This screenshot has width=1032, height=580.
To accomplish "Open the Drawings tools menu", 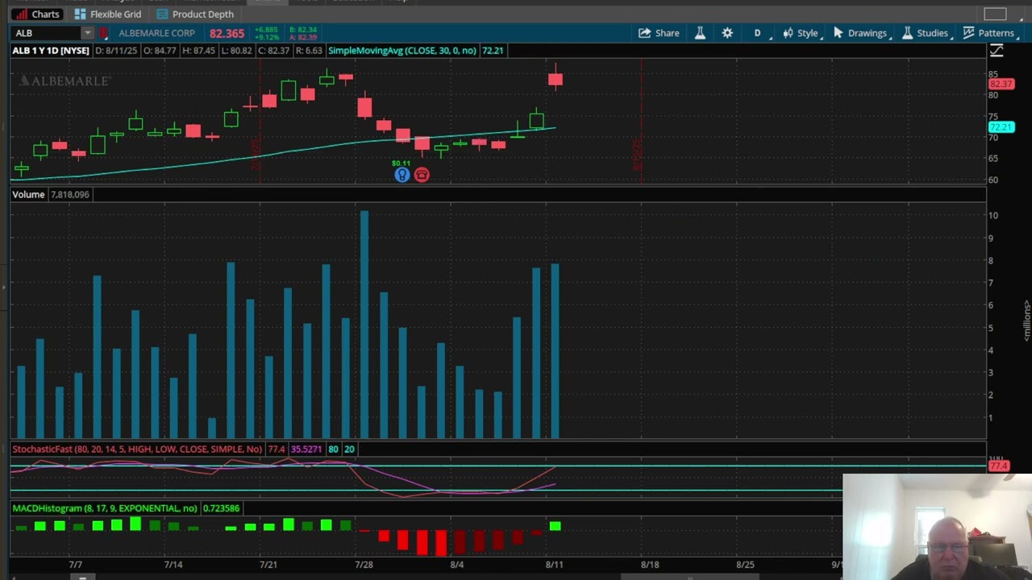I will (x=861, y=33).
